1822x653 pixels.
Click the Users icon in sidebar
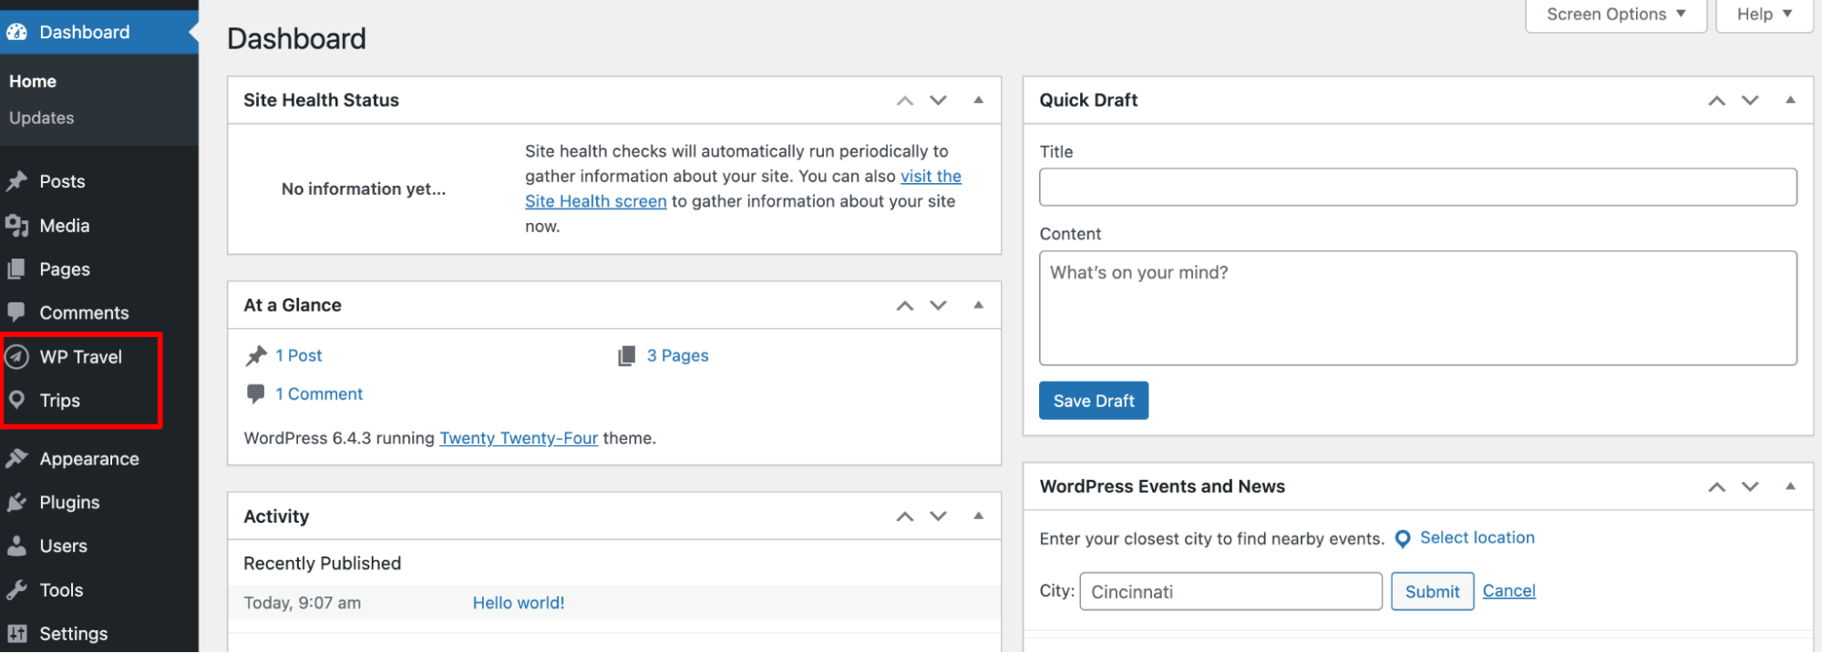(x=16, y=546)
